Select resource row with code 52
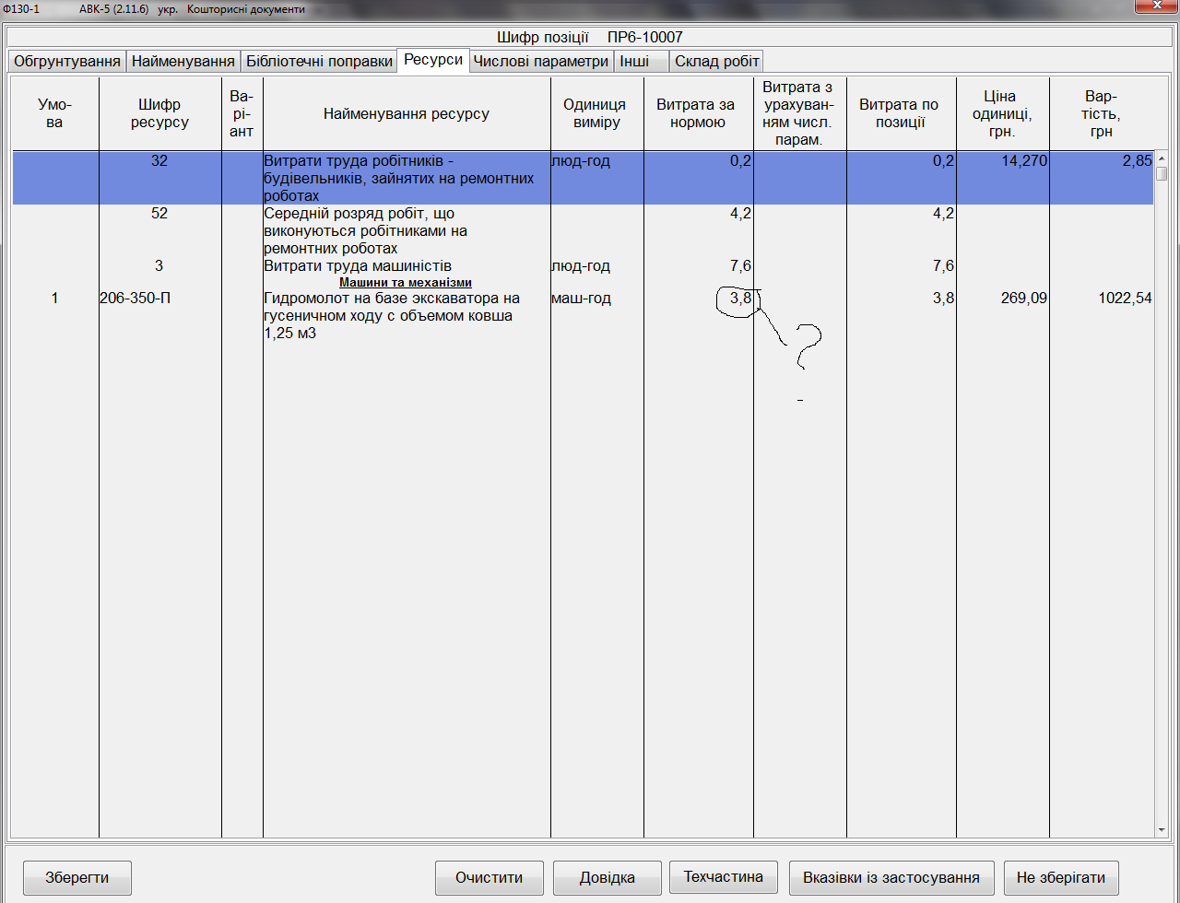Viewport: 1180px width, 903px height. click(159, 214)
